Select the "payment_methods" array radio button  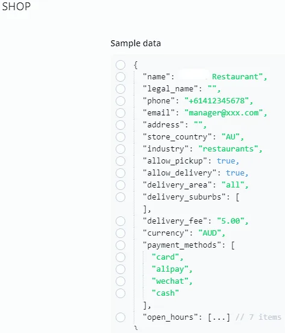[x=121, y=245]
